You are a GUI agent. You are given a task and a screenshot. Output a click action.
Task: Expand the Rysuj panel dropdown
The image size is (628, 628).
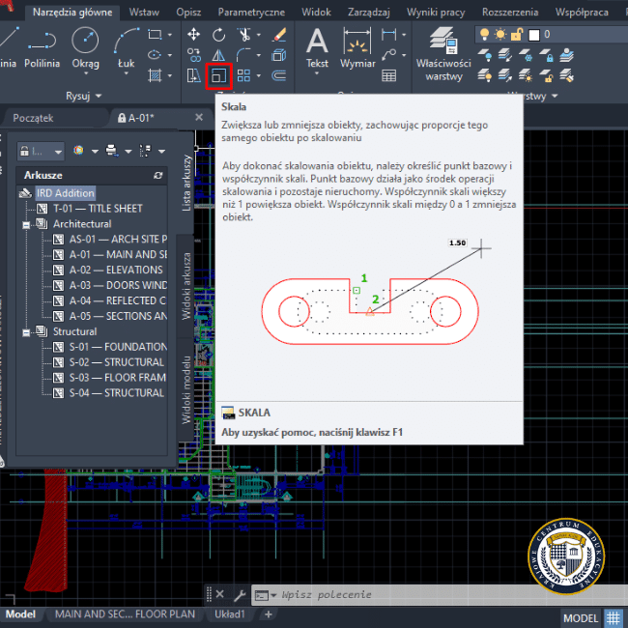click(x=84, y=96)
